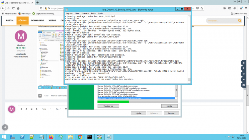Viewport: 249px width, 140px height.
Task: Open the Fonte font dropdown
Action: pyautogui.click(x=46, y=109)
